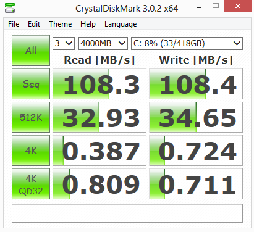Screen dimensions: 254x232
Task: Select the Seq write result 108.4
Action: pyautogui.click(x=196, y=84)
